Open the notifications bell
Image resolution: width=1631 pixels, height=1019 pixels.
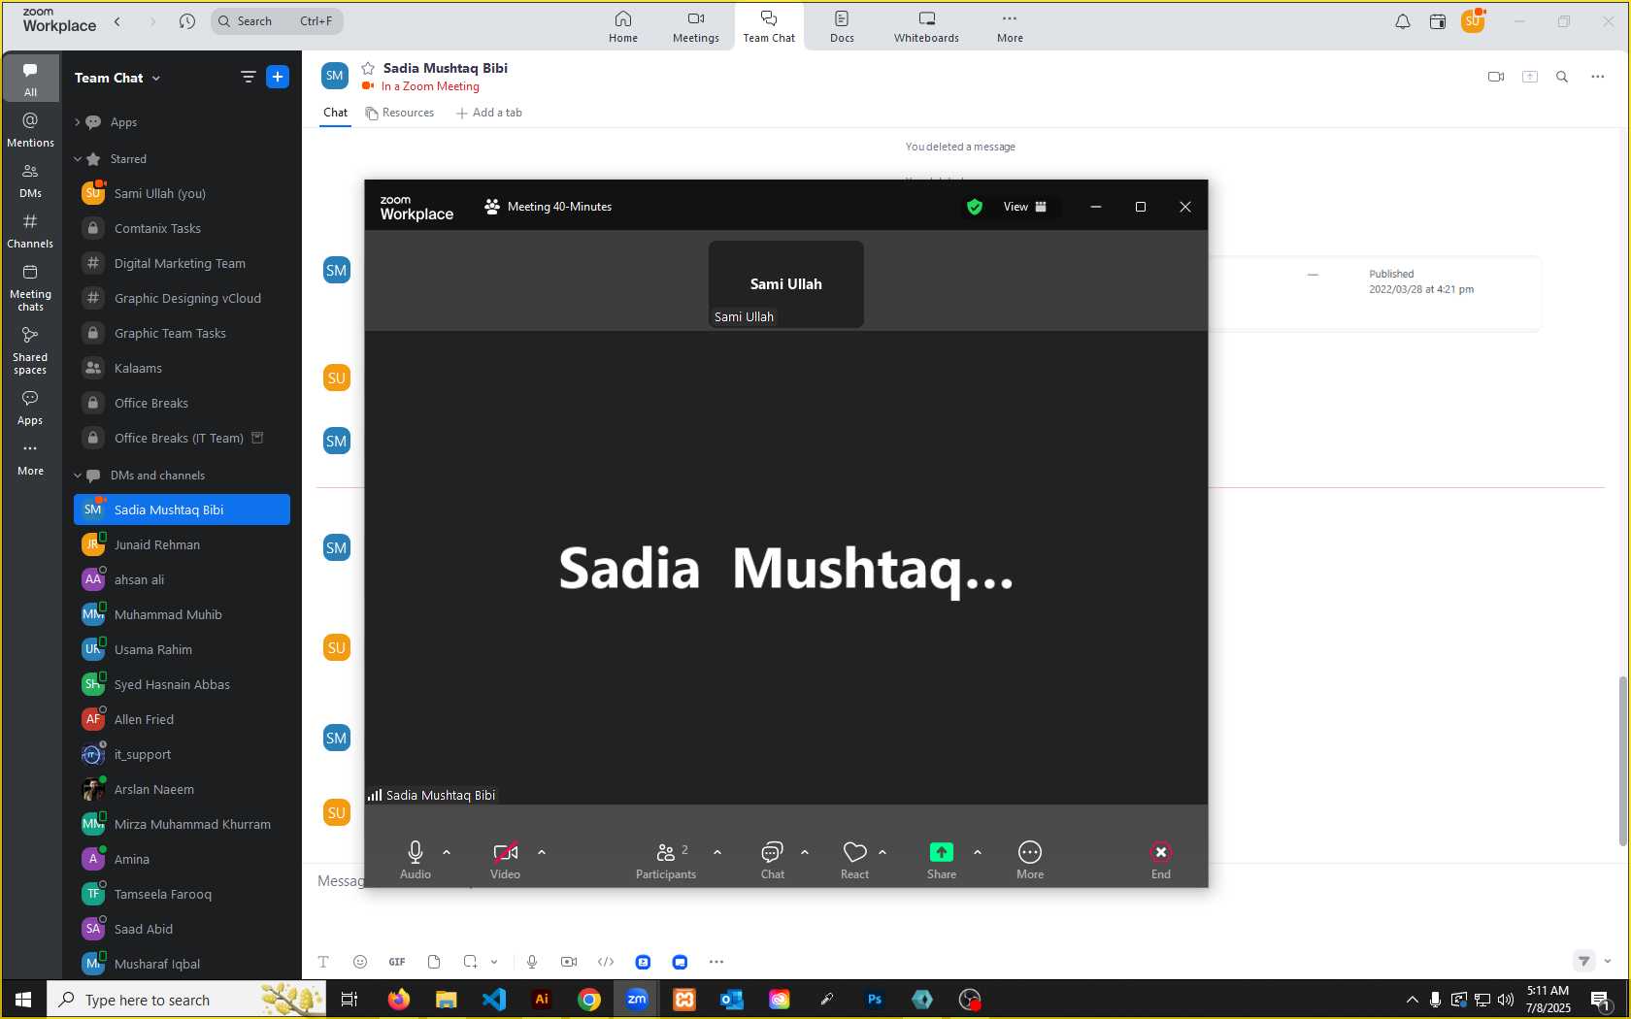[1403, 21]
